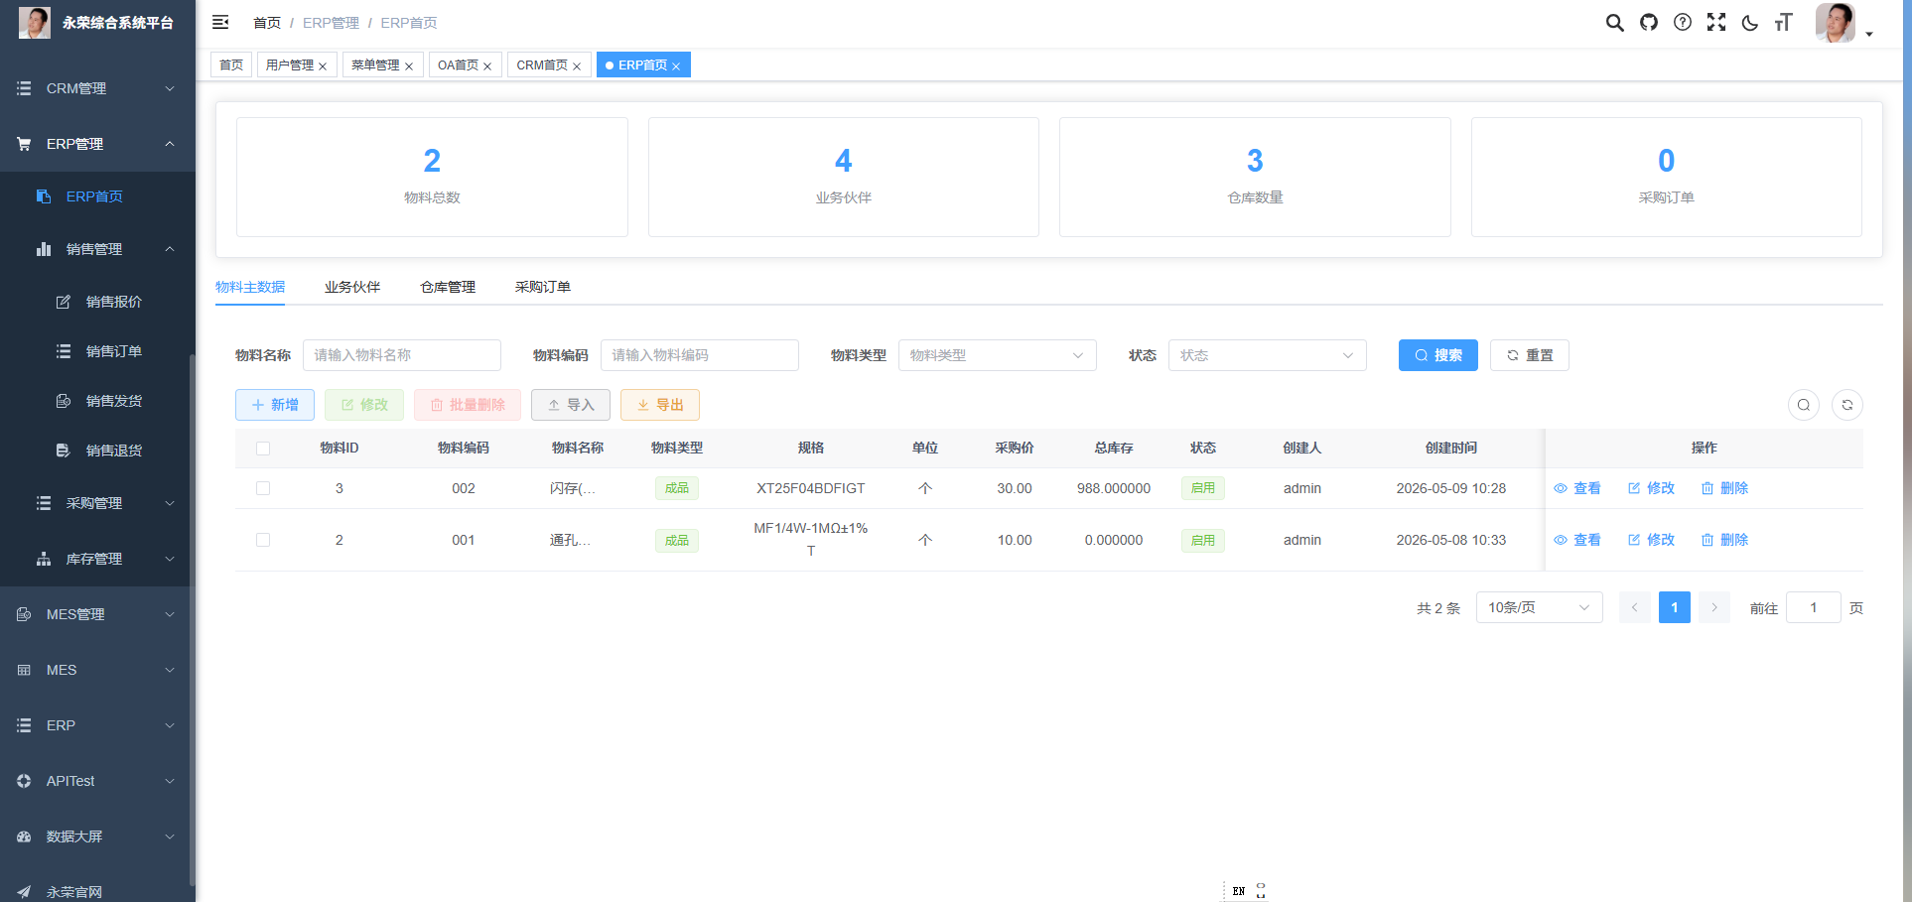This screenshot has height=902, width=1912.
Task: Select the 物料主数据 tab
Action: click(250, 287)
